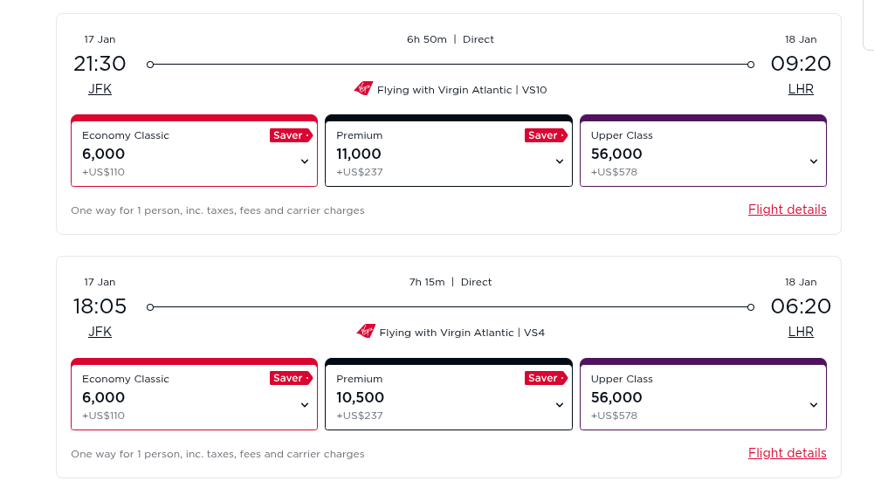
Task: Click Saver tag on VS4 Economy Classic
Action: (291, 379)
